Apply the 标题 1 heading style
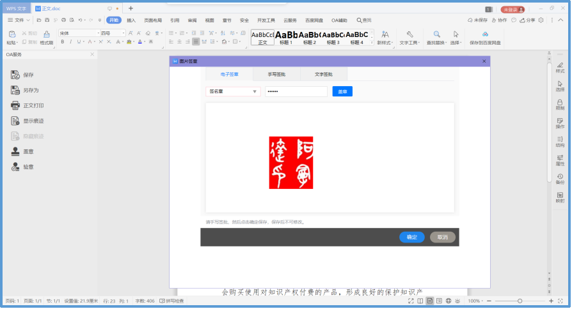The image size is (572, 309). pyautogui.click(x=286, y=38)
